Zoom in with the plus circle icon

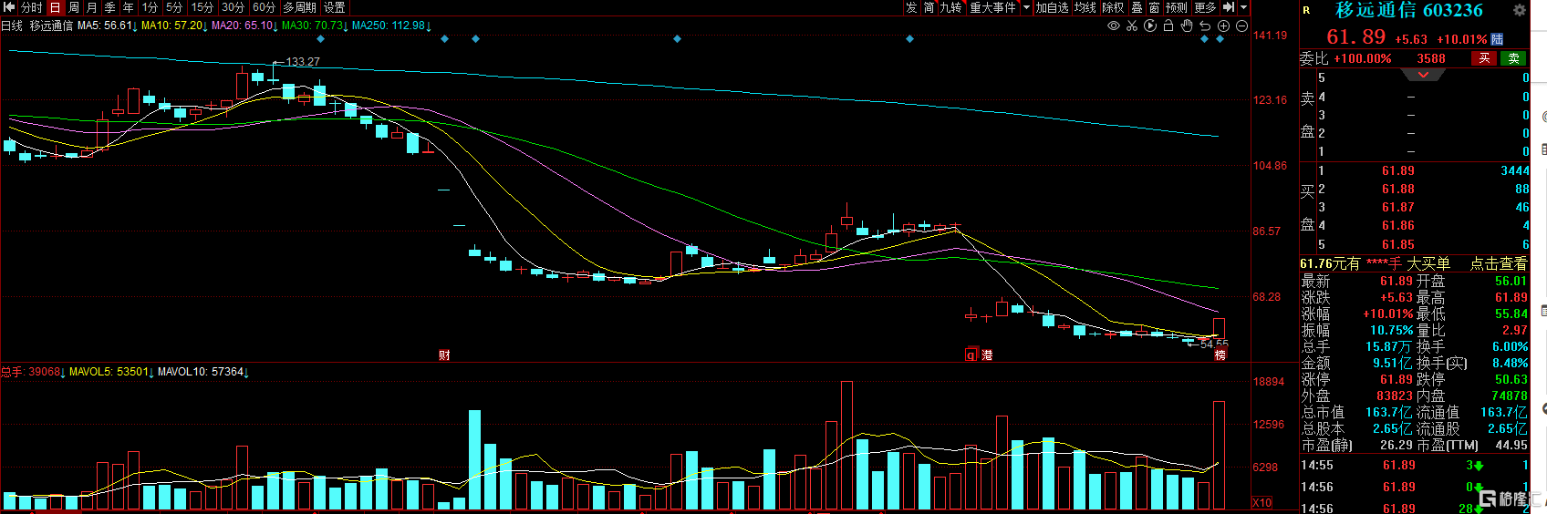point(1223,26)
